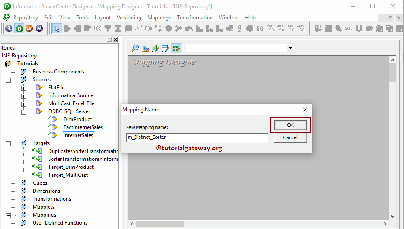
Task: Select the Target_MultiCast target
Action: 68,175
